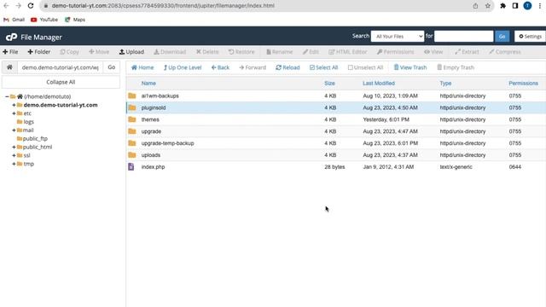
Task: Navigate Back in file list
Action: click(x=220, y=67)
